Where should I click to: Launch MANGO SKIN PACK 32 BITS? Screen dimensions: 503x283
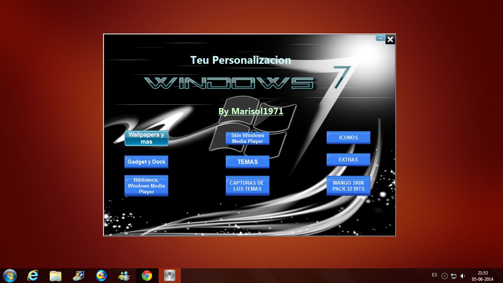(348, 186)
